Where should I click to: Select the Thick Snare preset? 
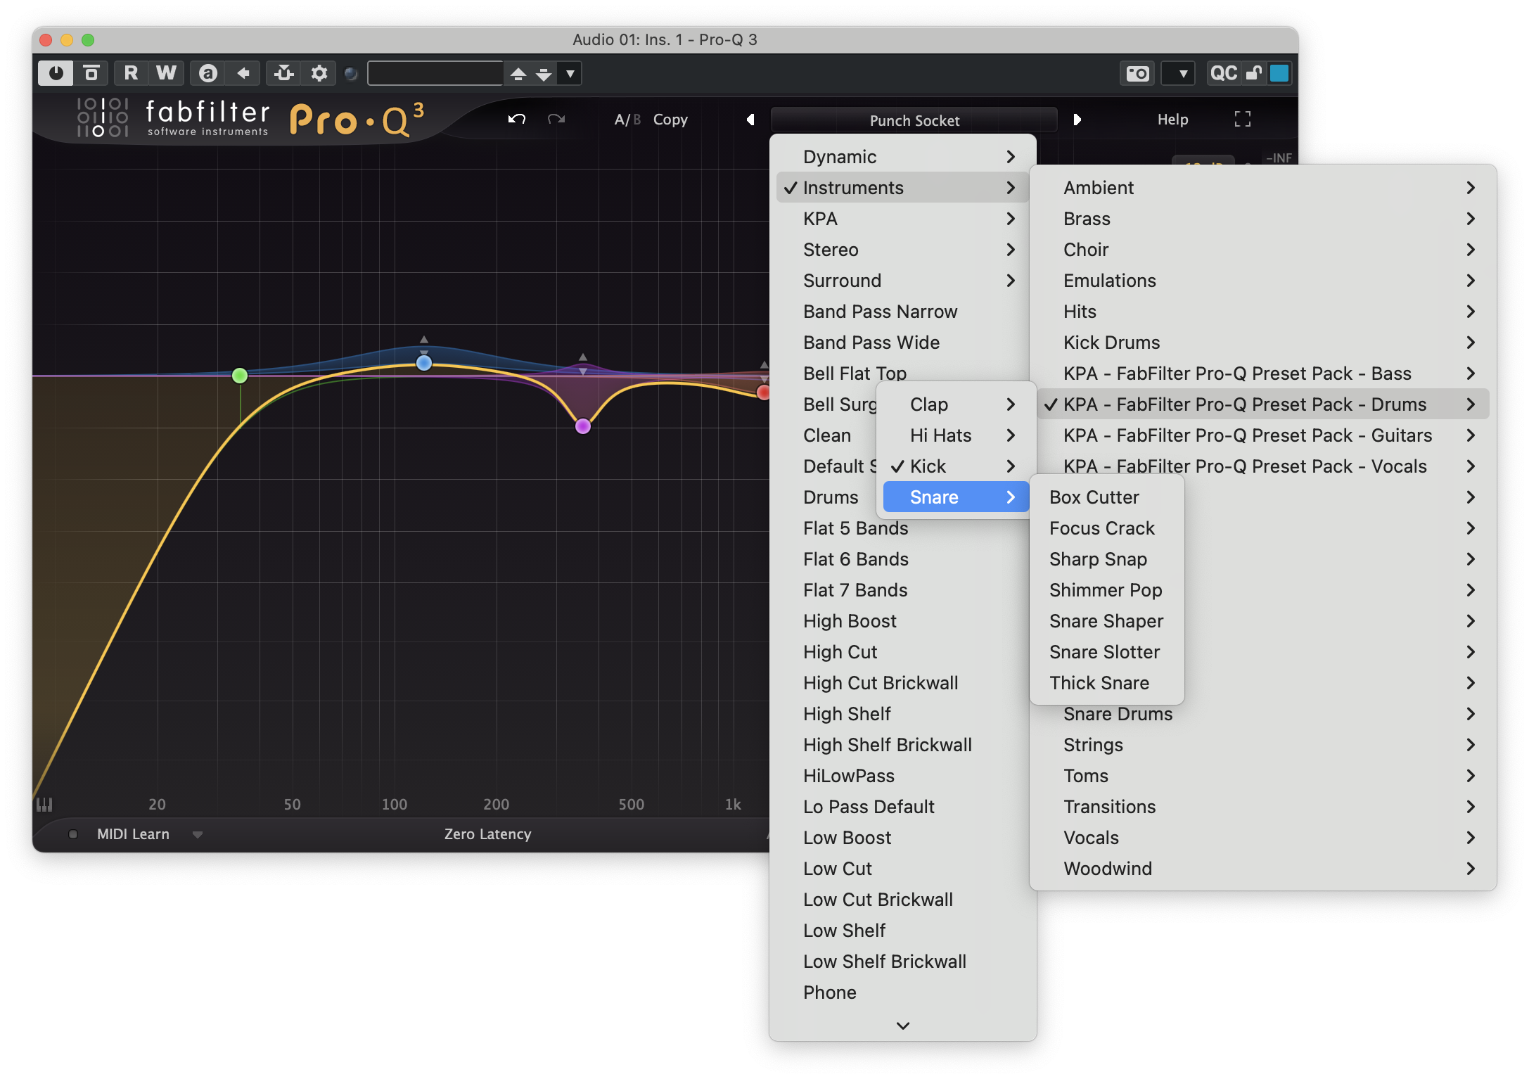[x=1099, y=682]
